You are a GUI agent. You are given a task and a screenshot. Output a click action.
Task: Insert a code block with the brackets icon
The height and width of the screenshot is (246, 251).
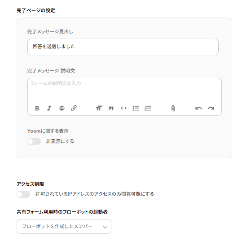click(123, 108)
